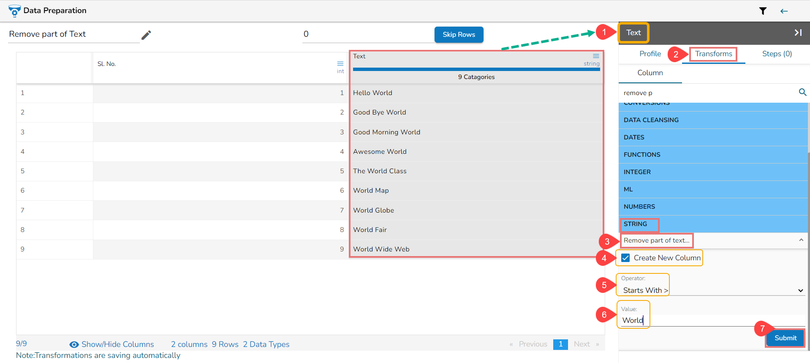Toggle the Show/Hide Columns eye icon
The image size is (810, 363).
pos(74,344)
